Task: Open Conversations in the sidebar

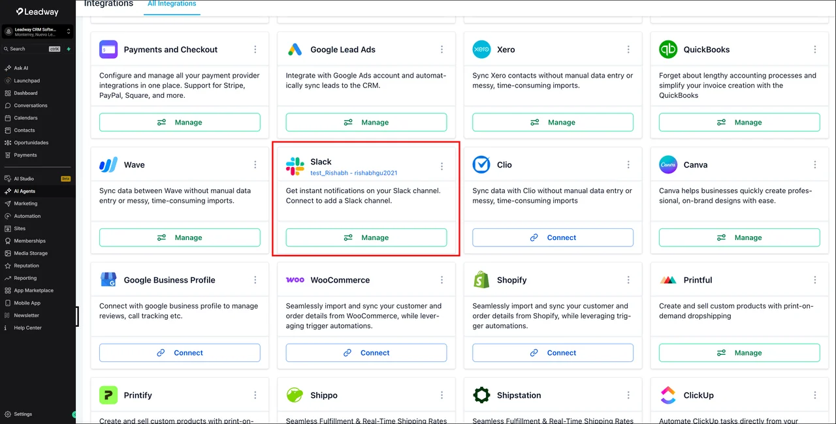Action: point(30,106)
